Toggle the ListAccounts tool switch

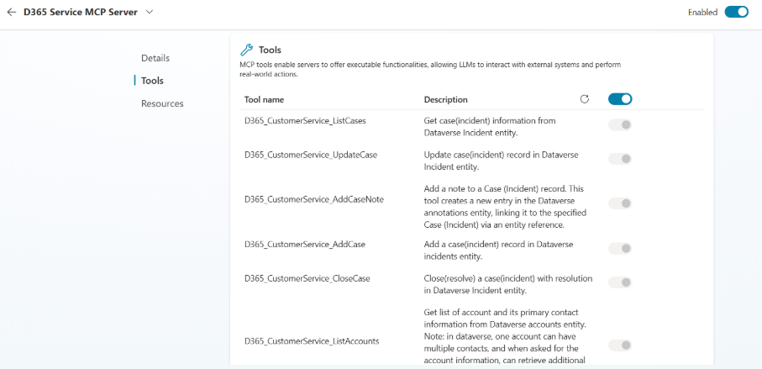pyautogui.click(x=620, y=345)
